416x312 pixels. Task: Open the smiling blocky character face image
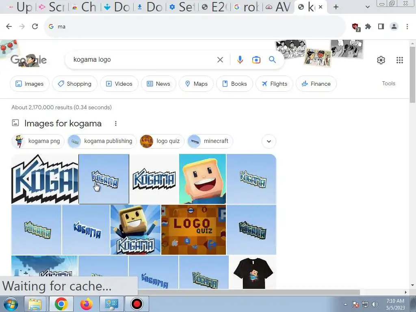click(203, 179)
